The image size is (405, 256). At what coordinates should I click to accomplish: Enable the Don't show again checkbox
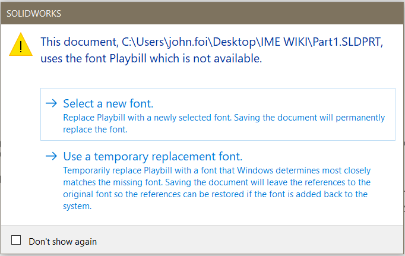[x=17, y=241]
